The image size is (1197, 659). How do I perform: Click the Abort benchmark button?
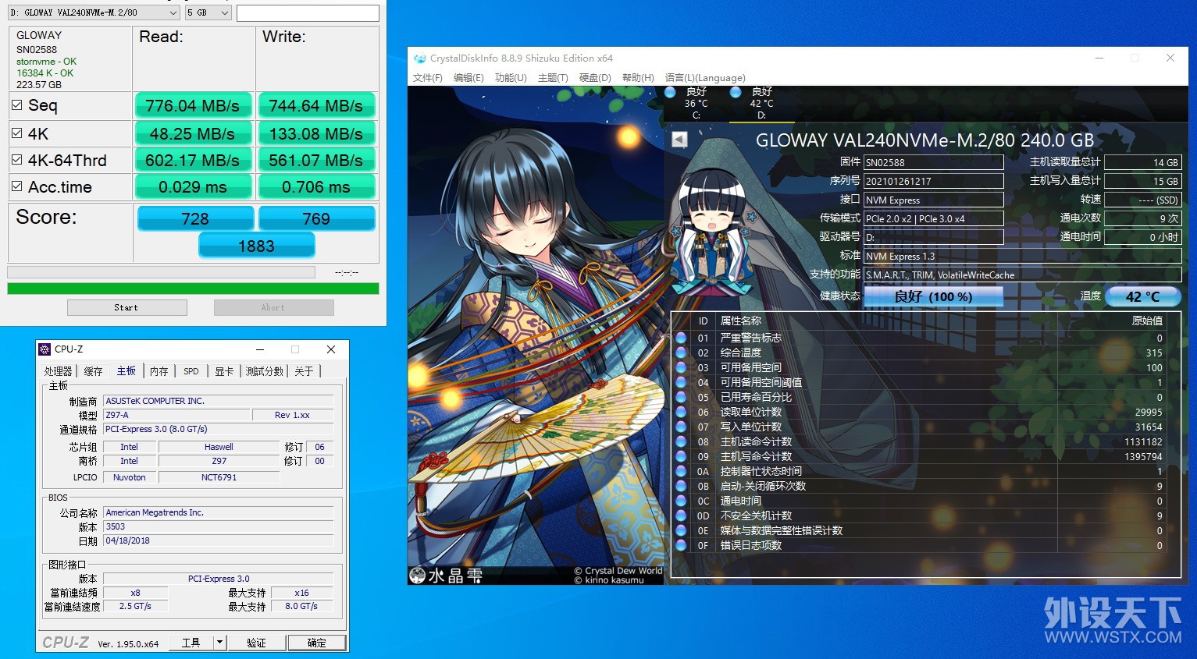273,307
